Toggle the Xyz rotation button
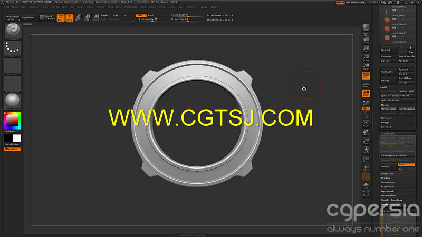The width and height of the screenshot is (422, 237). (x=366, y=108)
